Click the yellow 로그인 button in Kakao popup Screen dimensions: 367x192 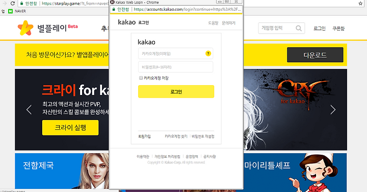coord(176,91)
